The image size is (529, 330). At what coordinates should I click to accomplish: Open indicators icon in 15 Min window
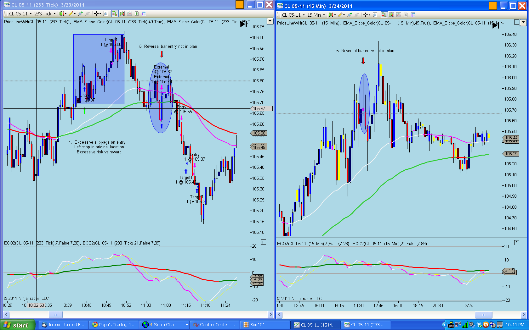399,15
